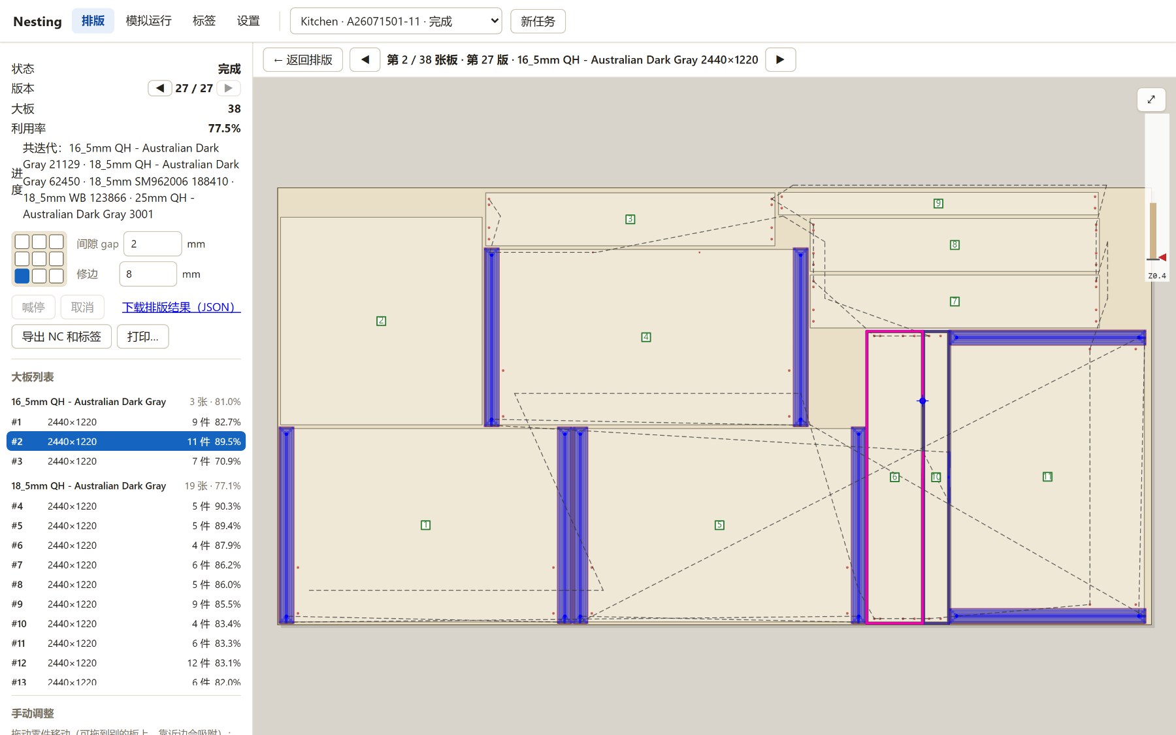1176x735 pixels.
Task: Open the 下载排版结果（JSON）link
Action: point(182,307)
